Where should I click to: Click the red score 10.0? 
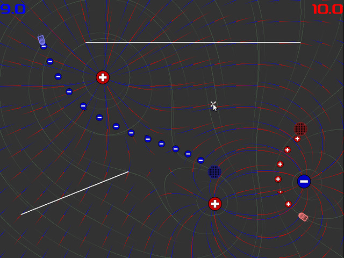pos(327,9)
